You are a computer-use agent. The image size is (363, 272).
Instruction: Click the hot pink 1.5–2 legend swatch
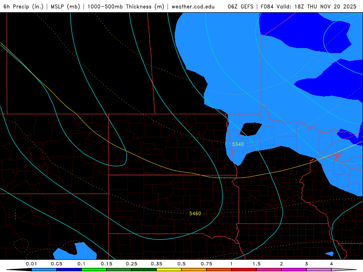[269, 270]
